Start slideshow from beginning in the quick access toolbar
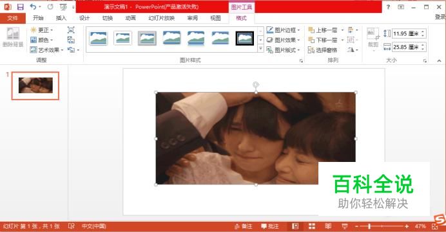The image size is (446, 232). (x=63, y=7)
